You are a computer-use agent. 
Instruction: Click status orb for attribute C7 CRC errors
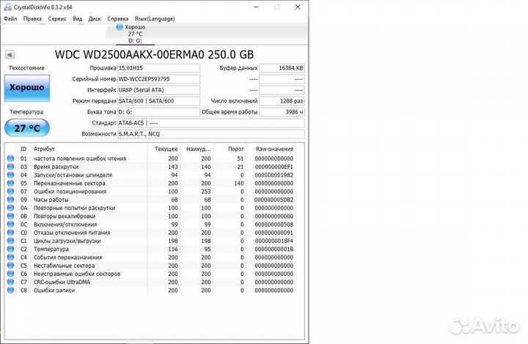coord(11,282)
